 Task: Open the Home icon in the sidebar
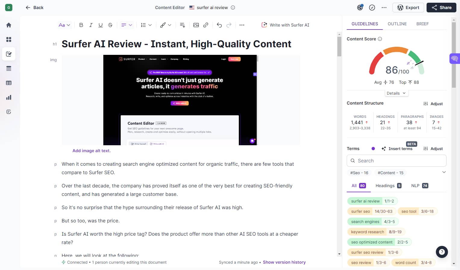coord(8,25)
